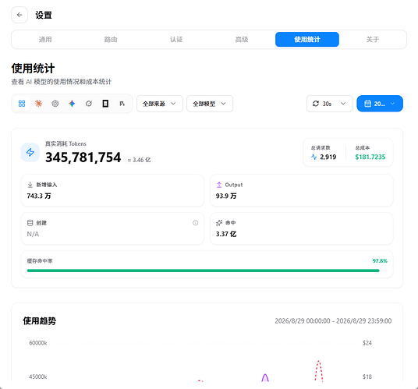418x389 pixels.
Task: Expand the 30s refresh interval dropdown
Action: point(330,104)
